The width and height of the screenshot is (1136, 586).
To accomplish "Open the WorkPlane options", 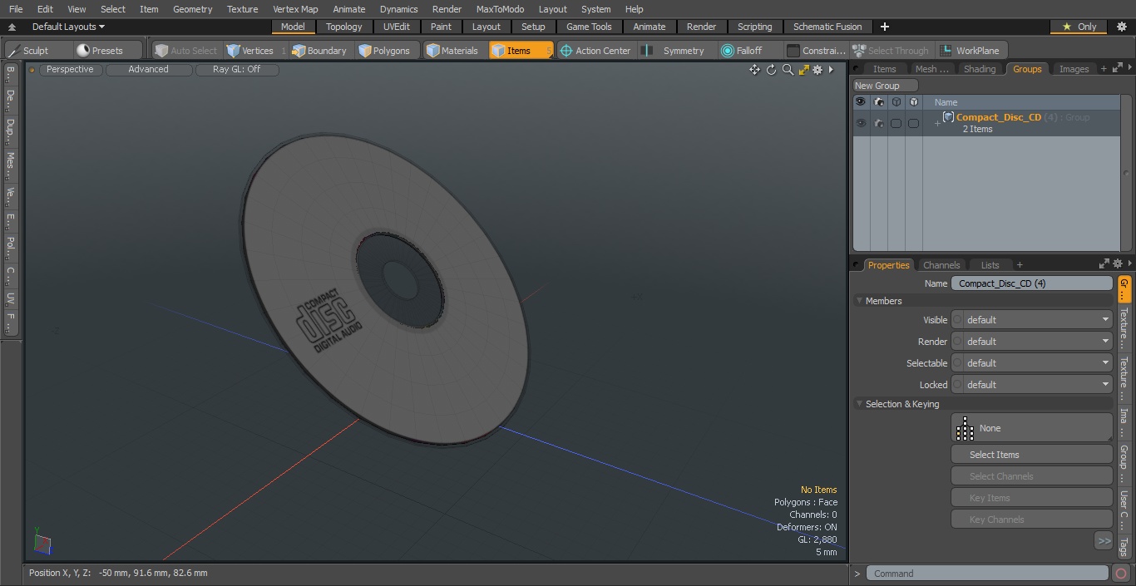I will click(x=971, y=51).
